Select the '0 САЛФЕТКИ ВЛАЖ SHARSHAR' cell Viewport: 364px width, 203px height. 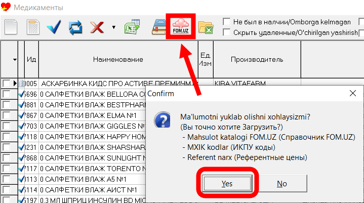(x=93, y=147)
